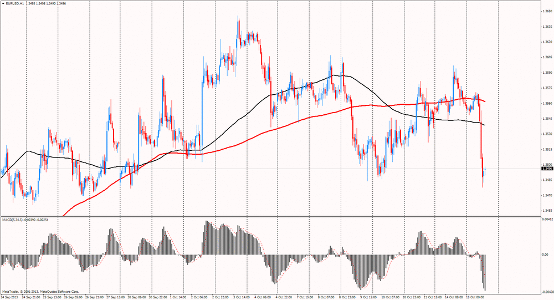Click the 1.3605 price axis label
Screen dimensions: 554x300
(x=547, y=57)
